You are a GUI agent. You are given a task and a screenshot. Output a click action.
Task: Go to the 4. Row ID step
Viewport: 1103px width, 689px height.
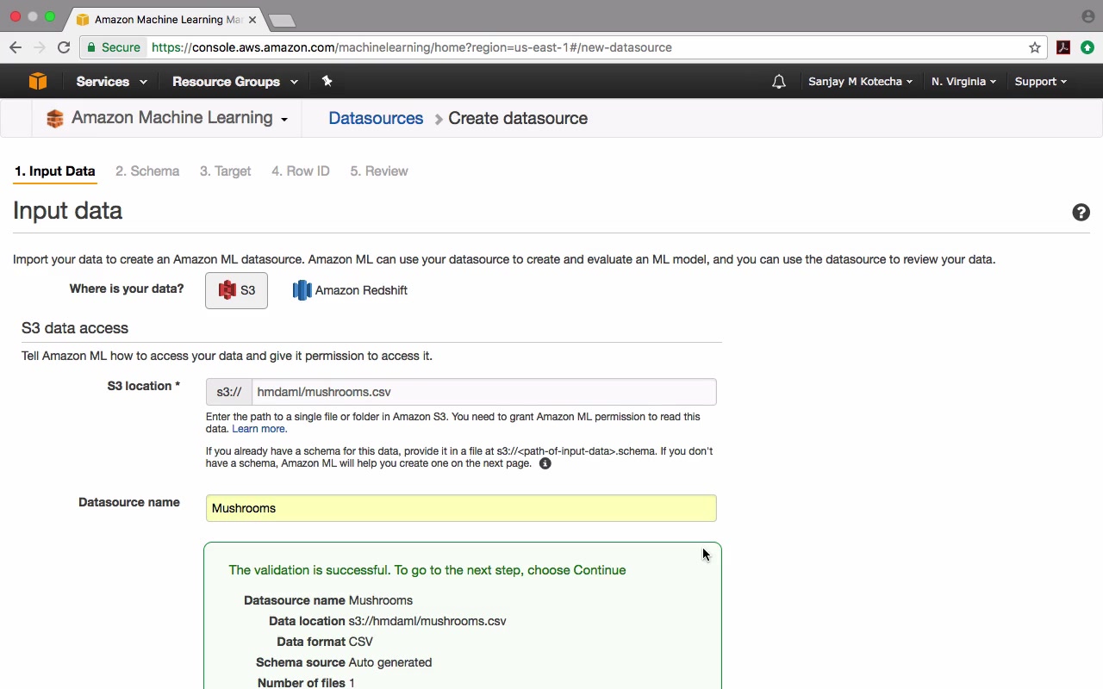click(x=301, y=171)
